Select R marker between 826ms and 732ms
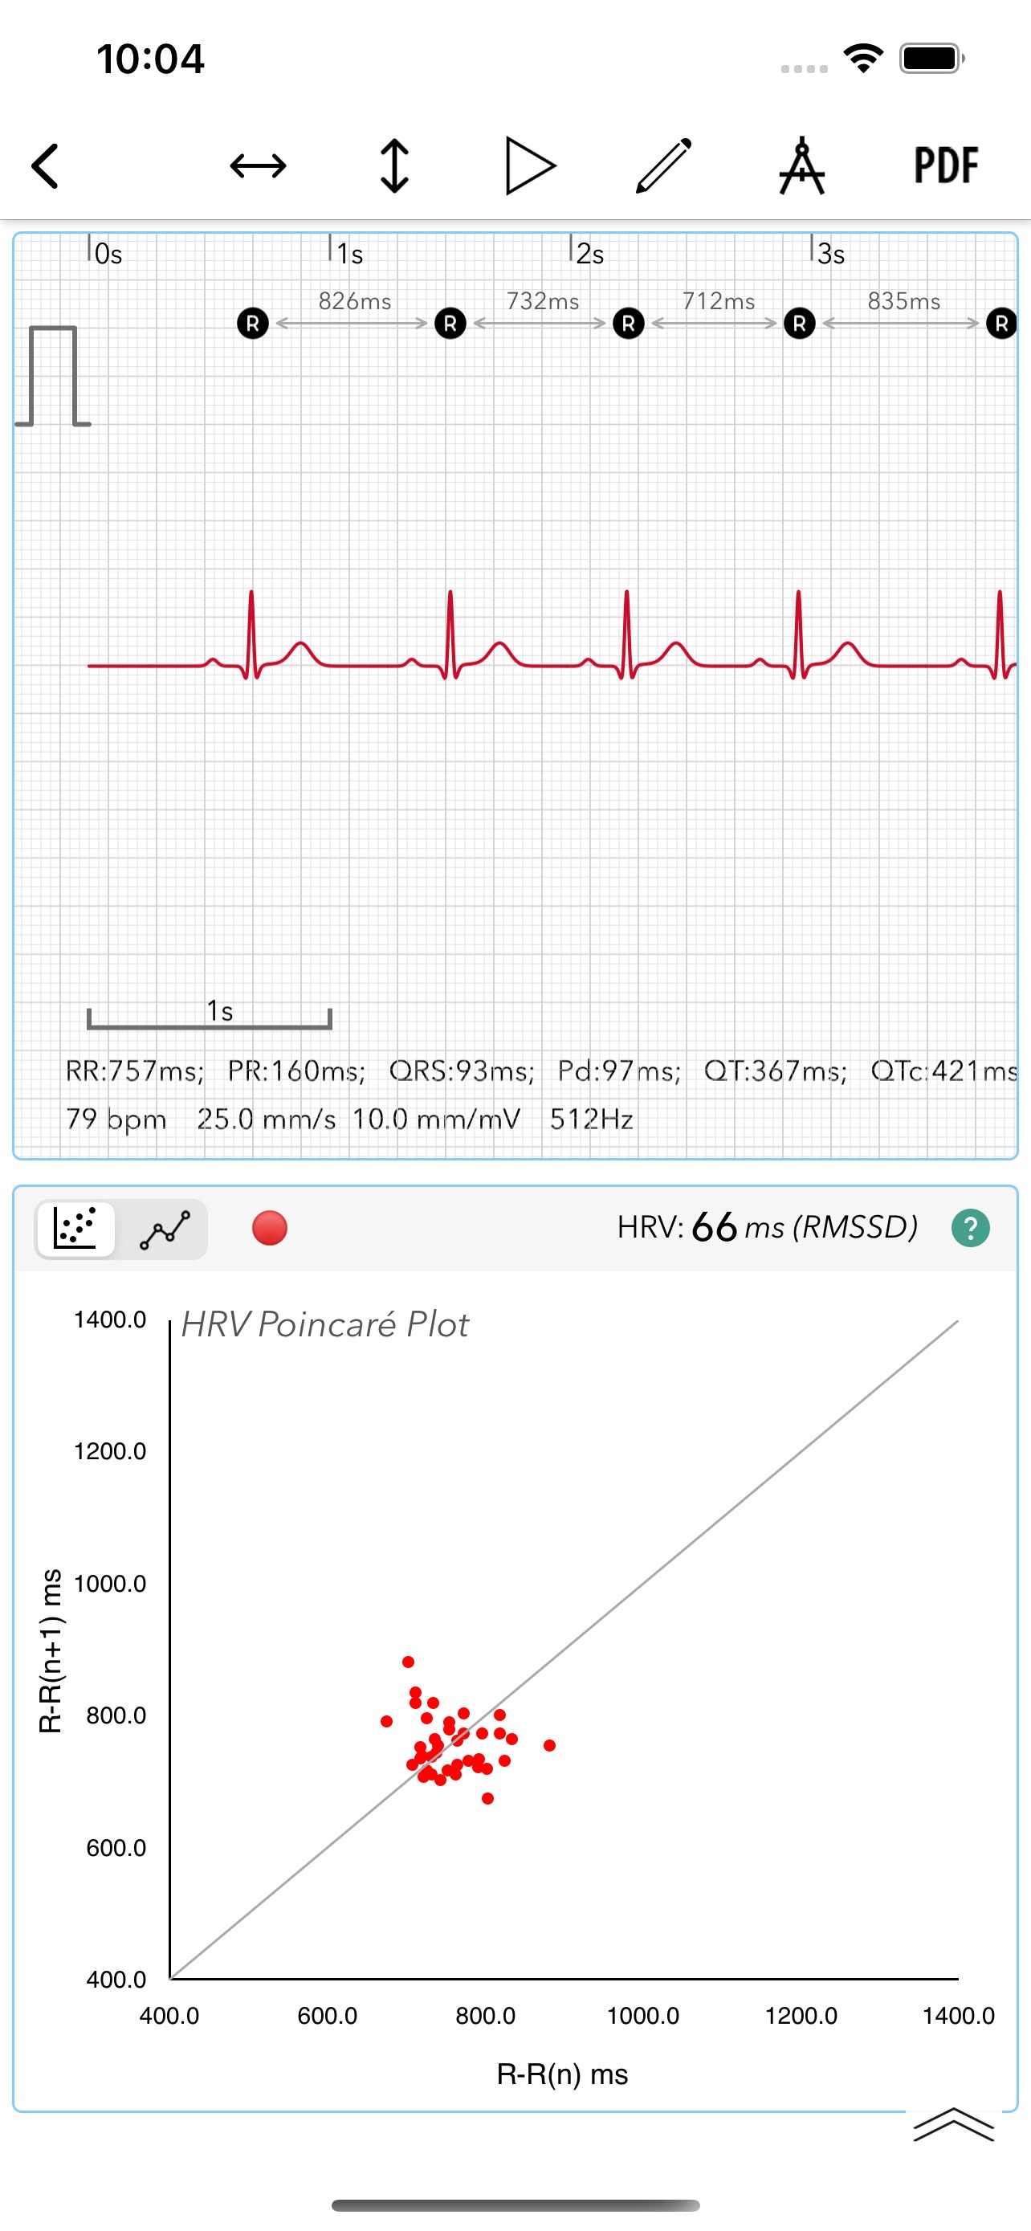Screen dimensions: 1031x2231 tap(450, 324)
